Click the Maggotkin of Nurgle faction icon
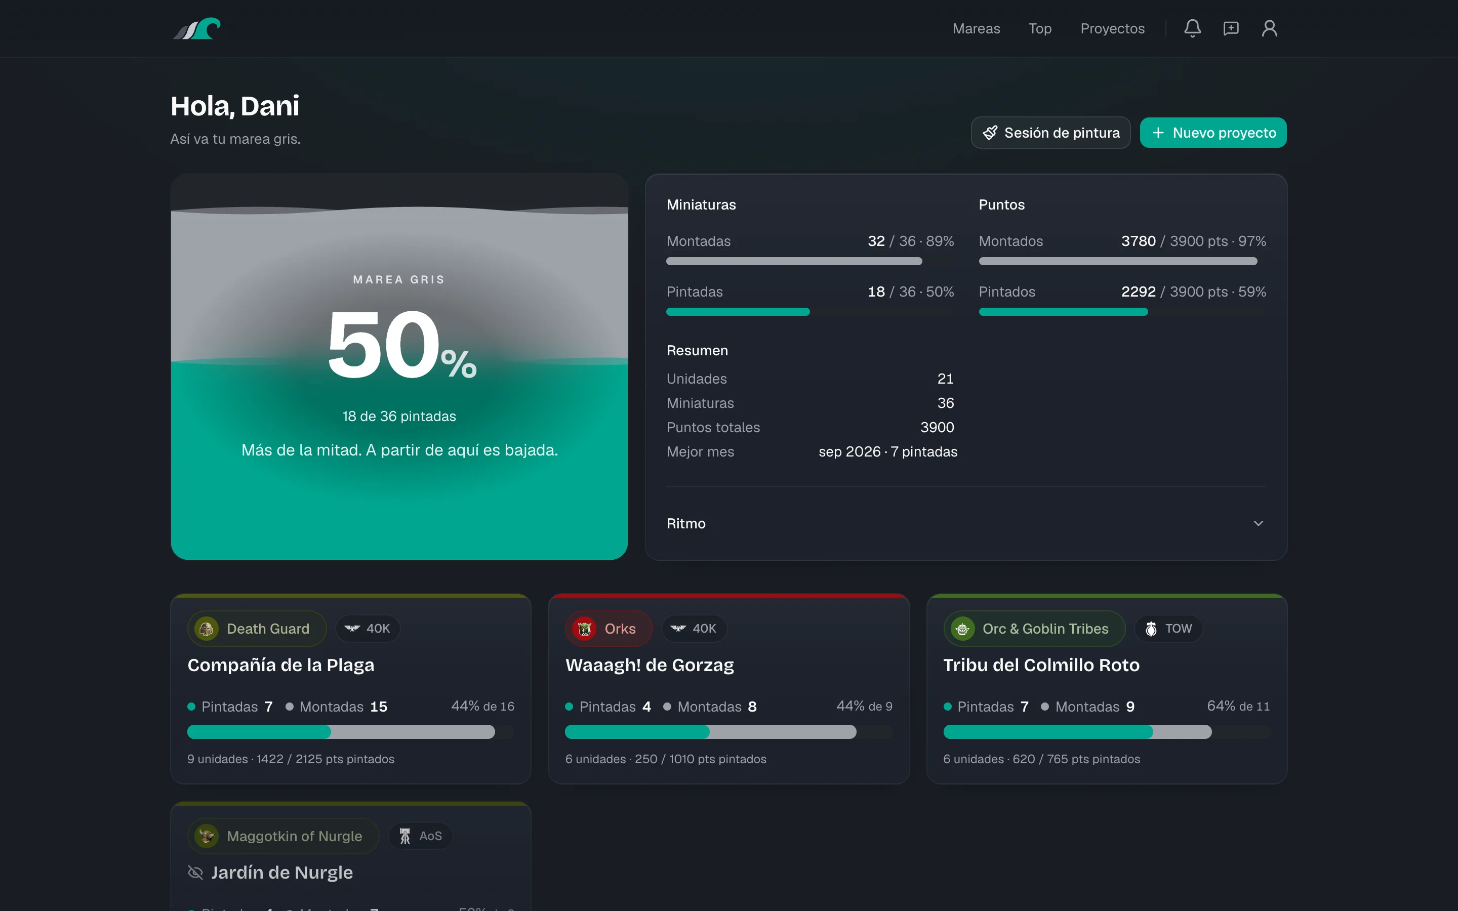 click(207, 836)
